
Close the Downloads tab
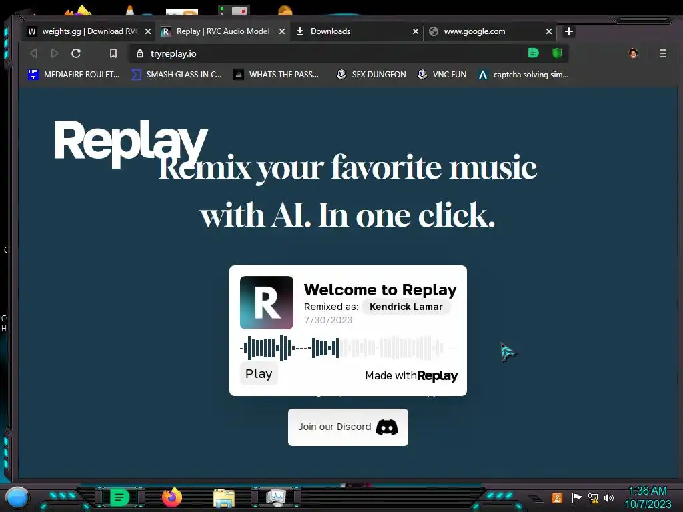click(416, 31)
